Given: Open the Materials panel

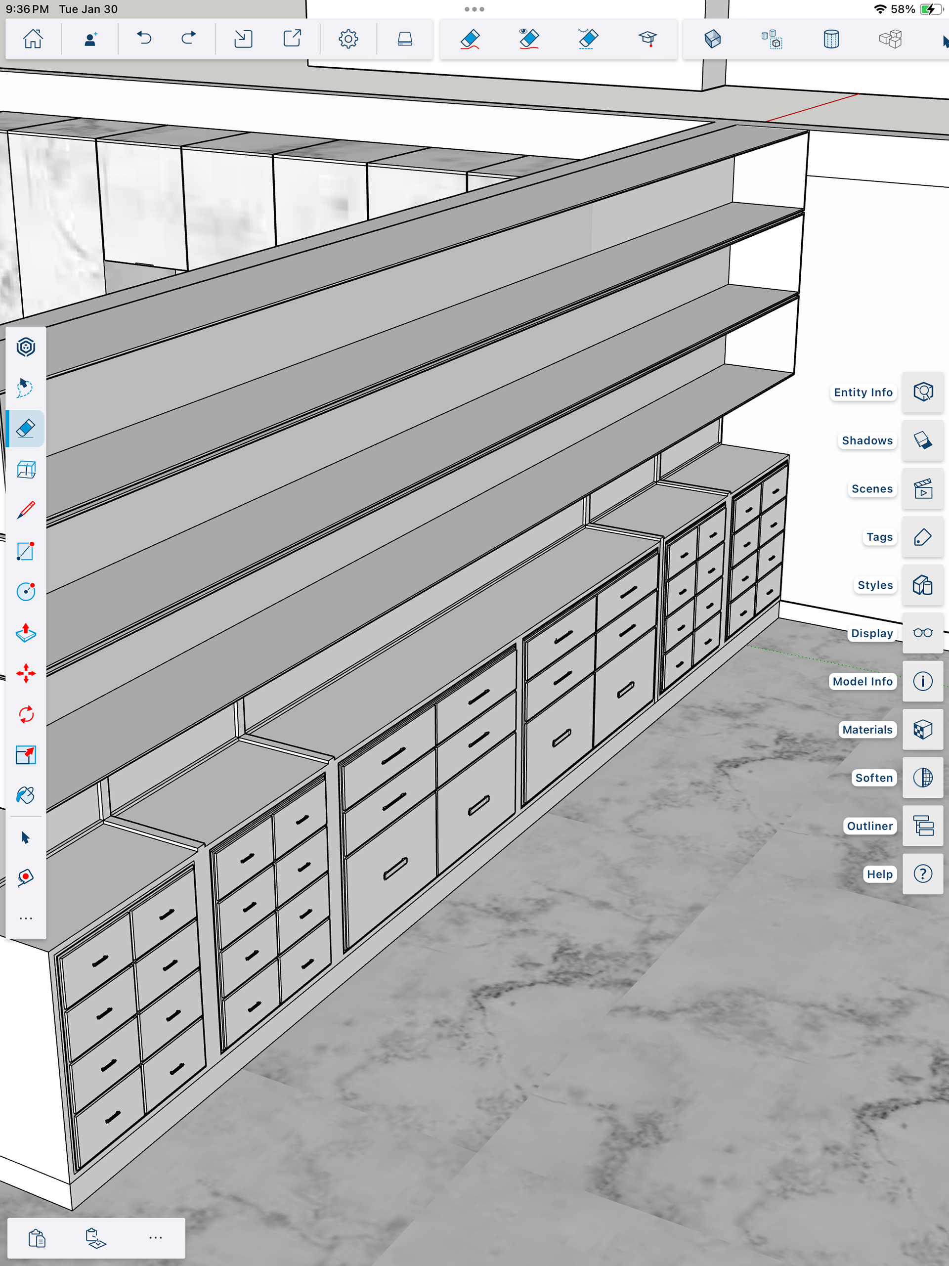Looking at the screenshot, I should click(x=922, y=729).
